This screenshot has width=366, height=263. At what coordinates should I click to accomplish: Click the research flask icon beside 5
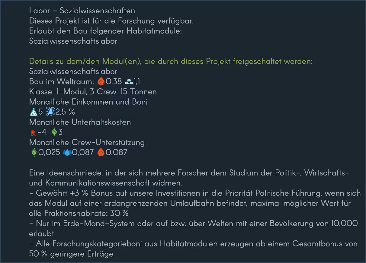(x=33, y=112)
